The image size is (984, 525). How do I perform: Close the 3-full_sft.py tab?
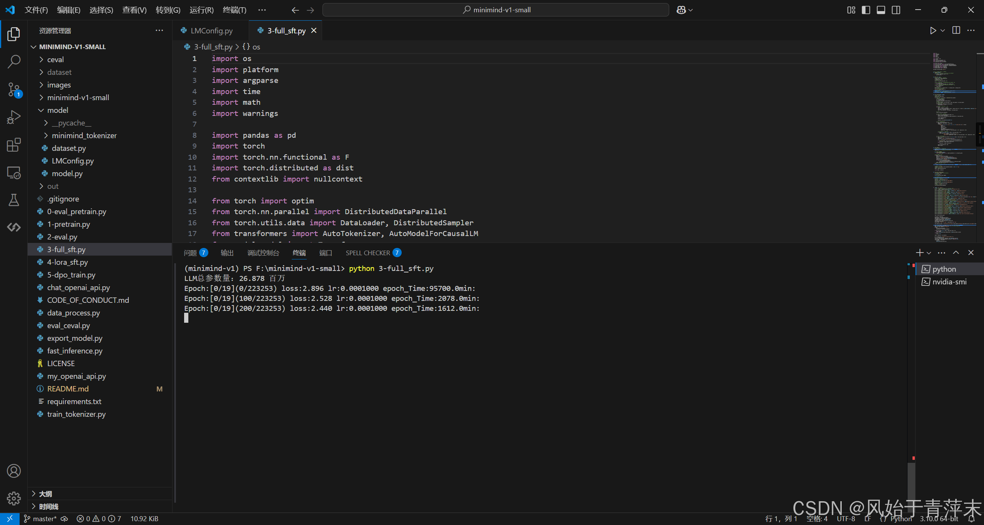tap(314, 31)
